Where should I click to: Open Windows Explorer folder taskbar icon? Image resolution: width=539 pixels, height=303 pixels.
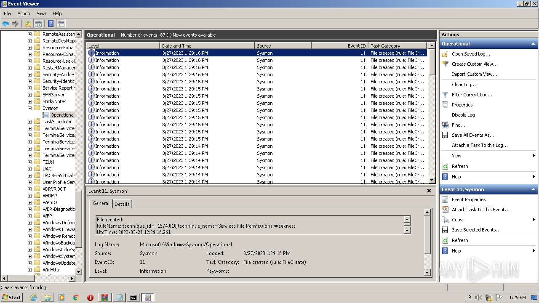pos(48,298)
